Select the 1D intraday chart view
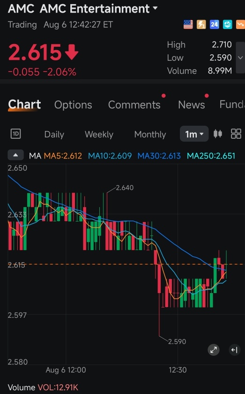This screenshot has width=245, height=394. [15, 134]
